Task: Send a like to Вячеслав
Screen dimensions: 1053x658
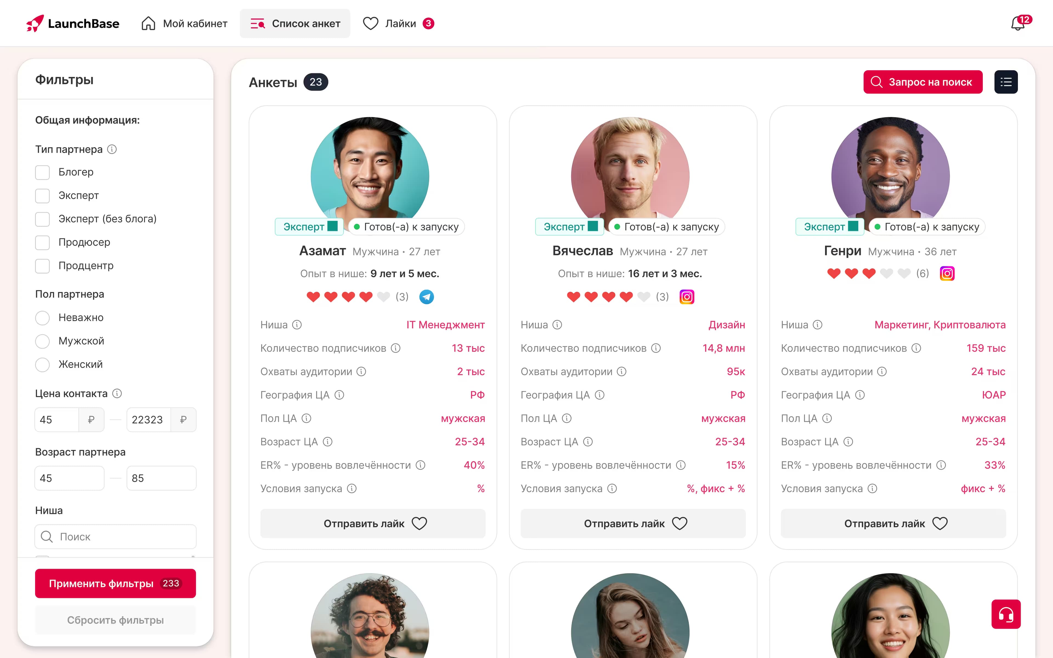Action: pos(633,523)
